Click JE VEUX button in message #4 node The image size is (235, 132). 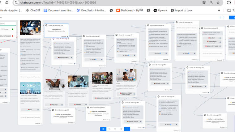(x=158, y=53)
